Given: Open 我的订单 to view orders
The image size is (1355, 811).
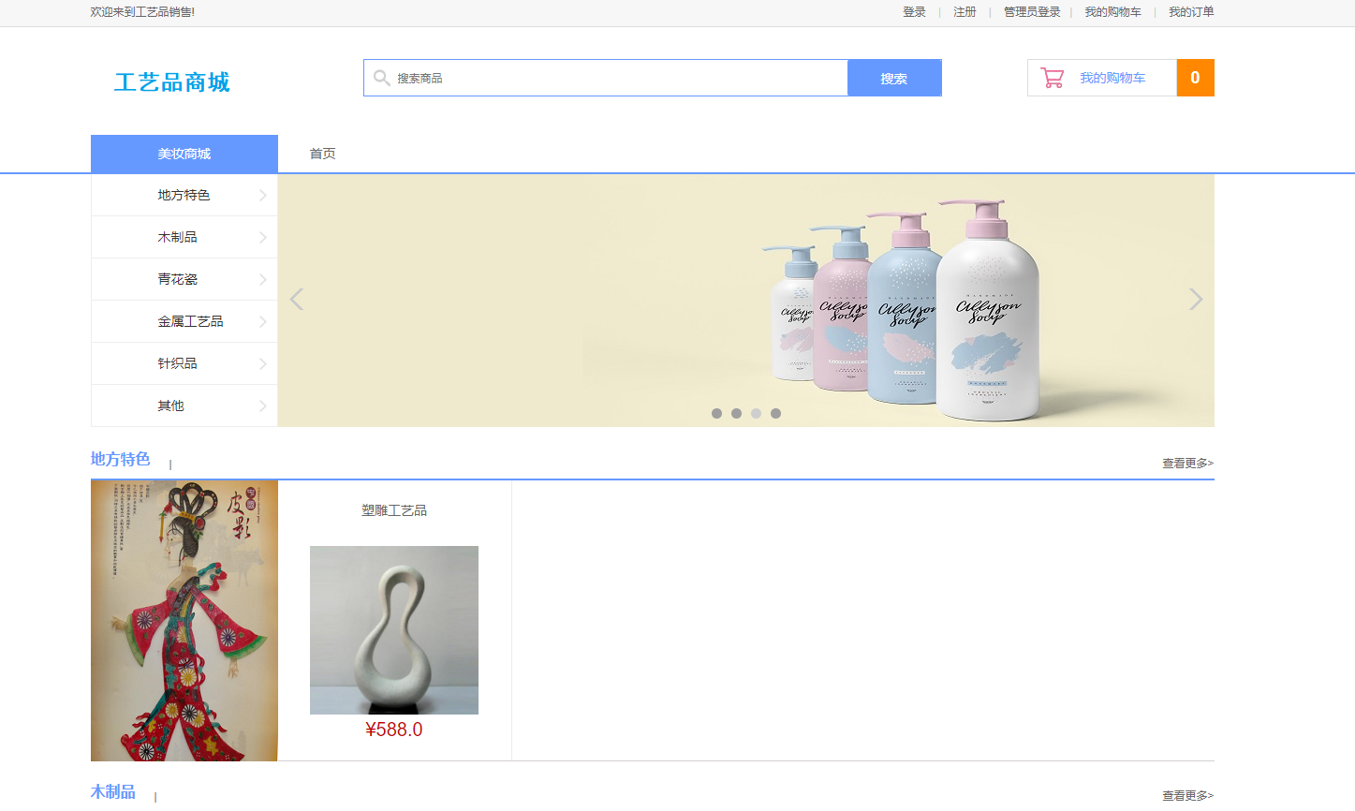Looking at the screenshot, I should pos(1189,12).
